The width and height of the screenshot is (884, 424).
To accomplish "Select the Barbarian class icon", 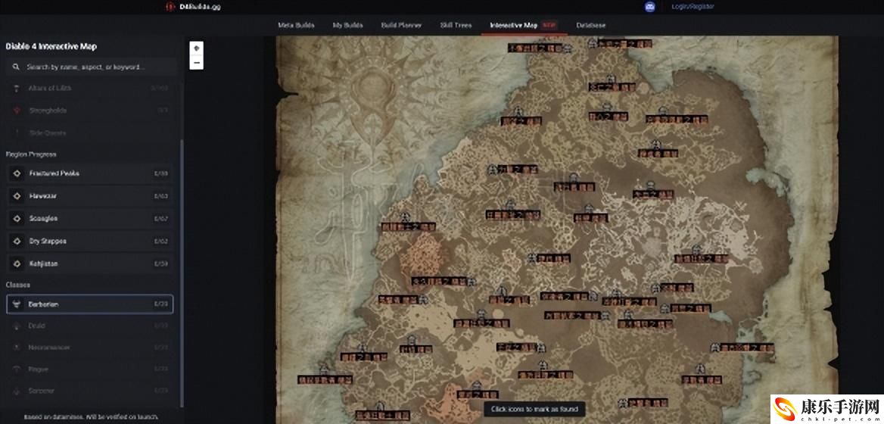I will point(17,304).
